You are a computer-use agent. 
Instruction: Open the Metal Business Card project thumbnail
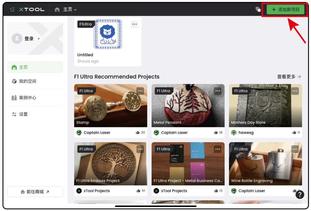tap(188, 164)
